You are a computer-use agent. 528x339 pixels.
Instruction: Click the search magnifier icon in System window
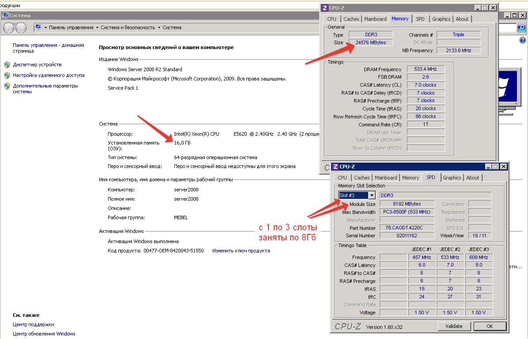pyautogui.click(x=522, y=28)
